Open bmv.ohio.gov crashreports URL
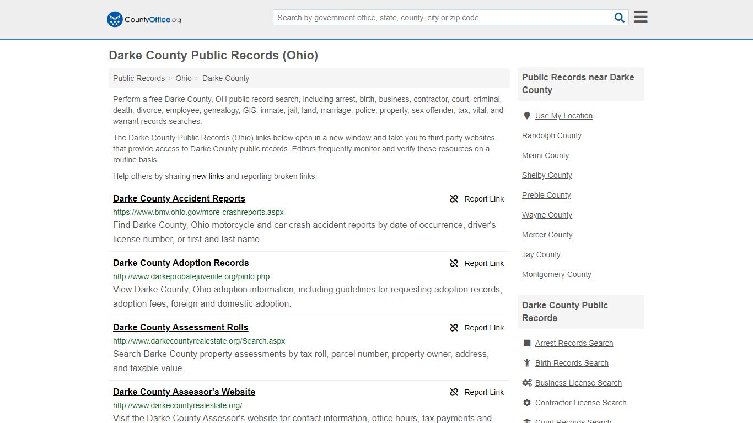This screenshot has width=753, height=423. [x=198, y=212]
